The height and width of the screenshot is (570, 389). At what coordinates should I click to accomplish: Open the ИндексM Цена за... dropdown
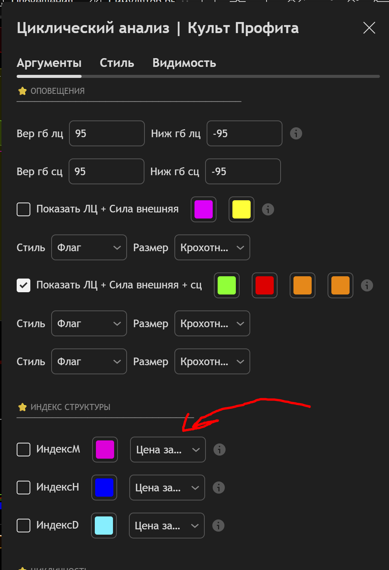(168, 450)
